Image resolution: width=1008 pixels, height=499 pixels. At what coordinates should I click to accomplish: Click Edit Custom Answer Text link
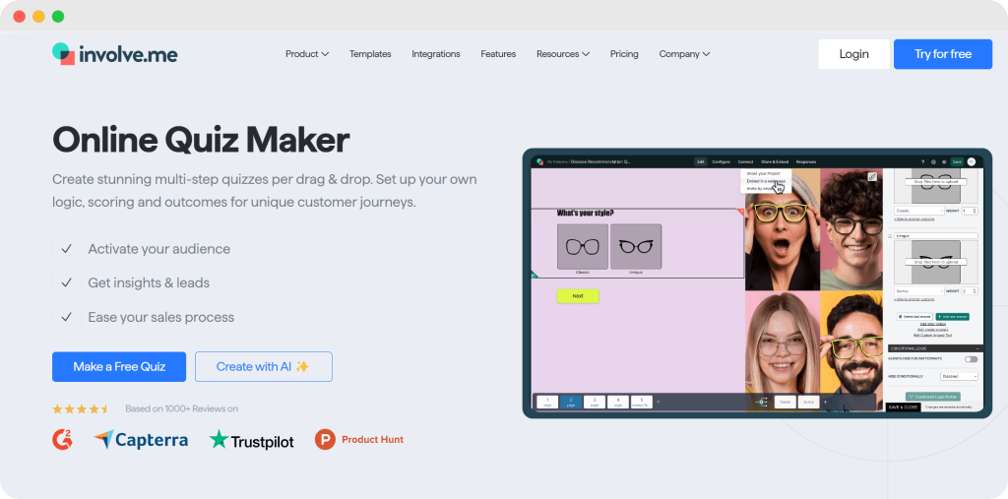click(933, 335)
